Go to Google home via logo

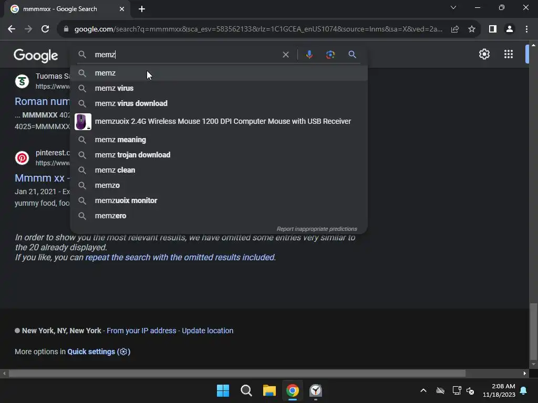(x=36, y=55)
